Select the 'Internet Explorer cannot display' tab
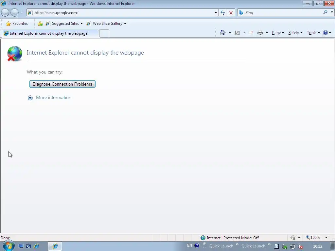 pos(50,33)
